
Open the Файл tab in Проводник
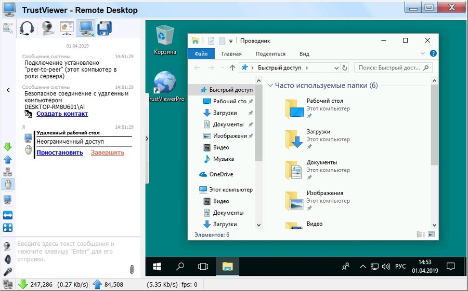click(x=201, y=53)
